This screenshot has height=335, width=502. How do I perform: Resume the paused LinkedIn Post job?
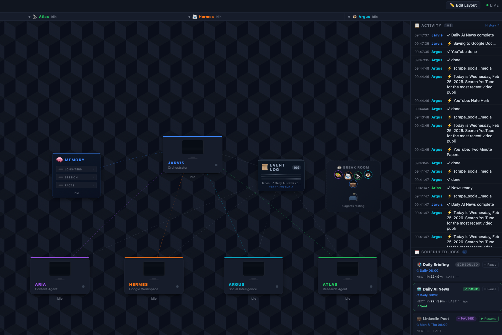click(x=489, y=318)
